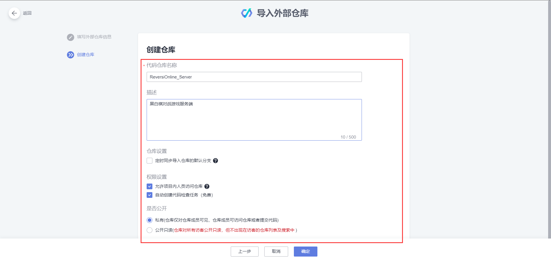Enable 定时同步导入仓库的默认分支 checkbox
This screenshot has height=264, width=551.
tap(149, 161)
